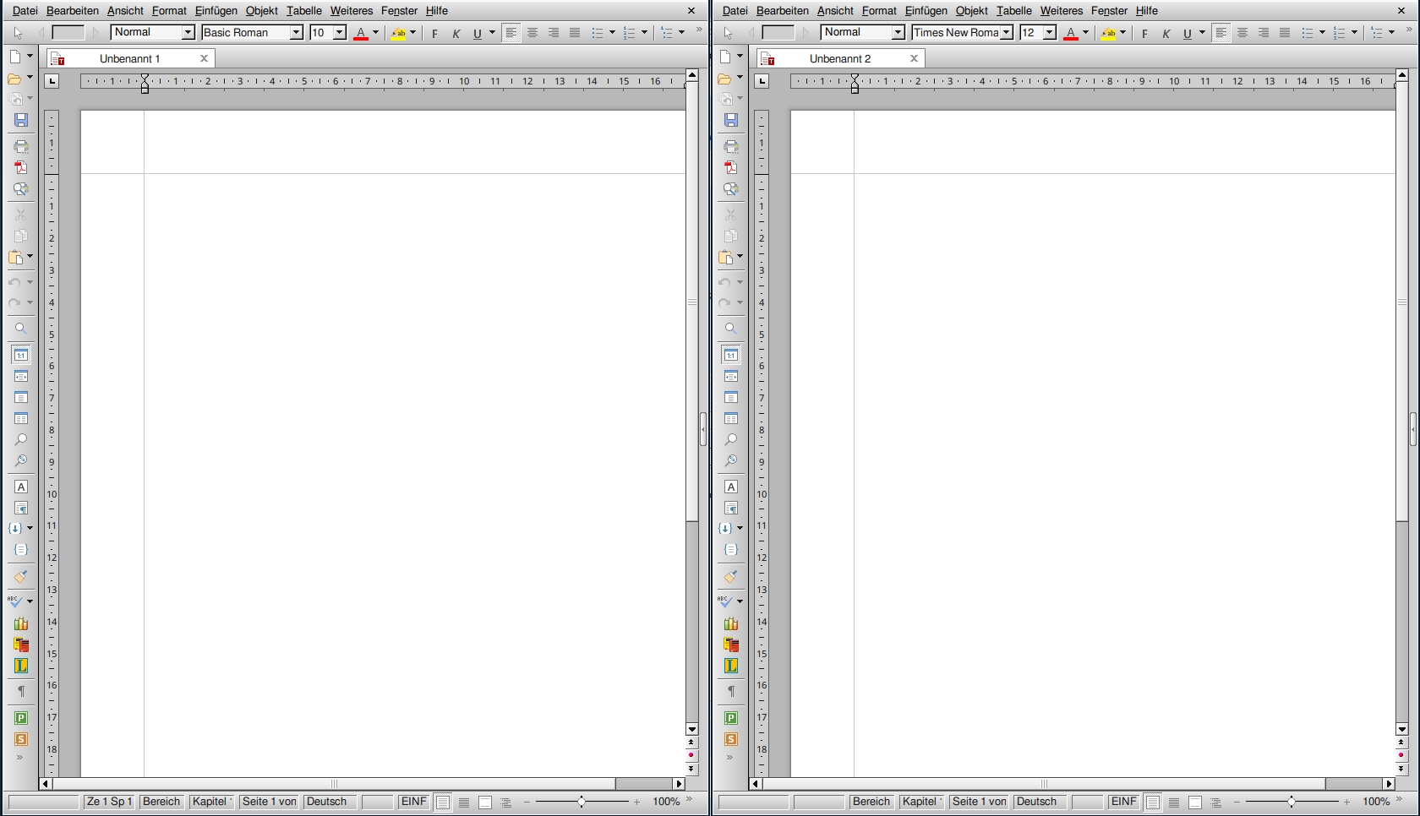Click the Deutsch language field in right window
This screenshot has width=1420, height=816.
(x=1036, y=802)
